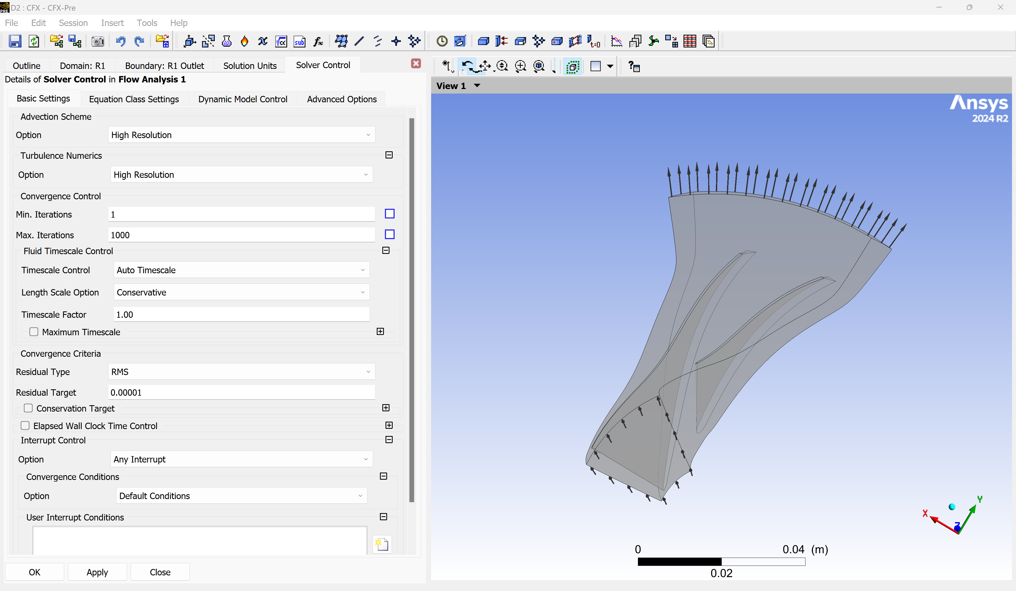The image size is (1016, 591).
Task: Open the File menu
Action: coord(11,23)
